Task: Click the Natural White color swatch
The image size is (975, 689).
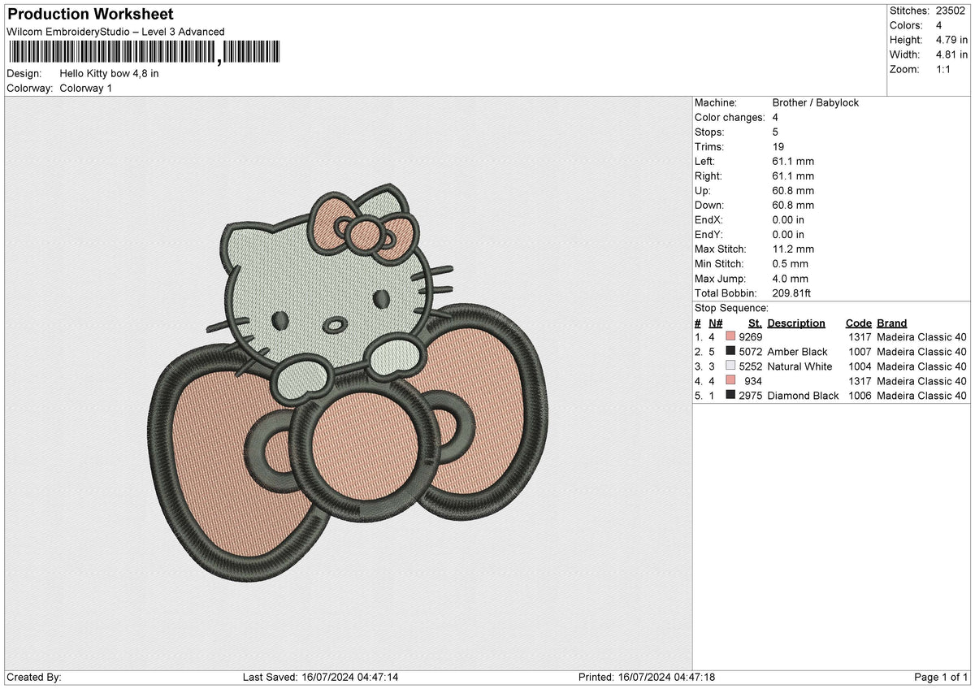Action: click(730, 366)
